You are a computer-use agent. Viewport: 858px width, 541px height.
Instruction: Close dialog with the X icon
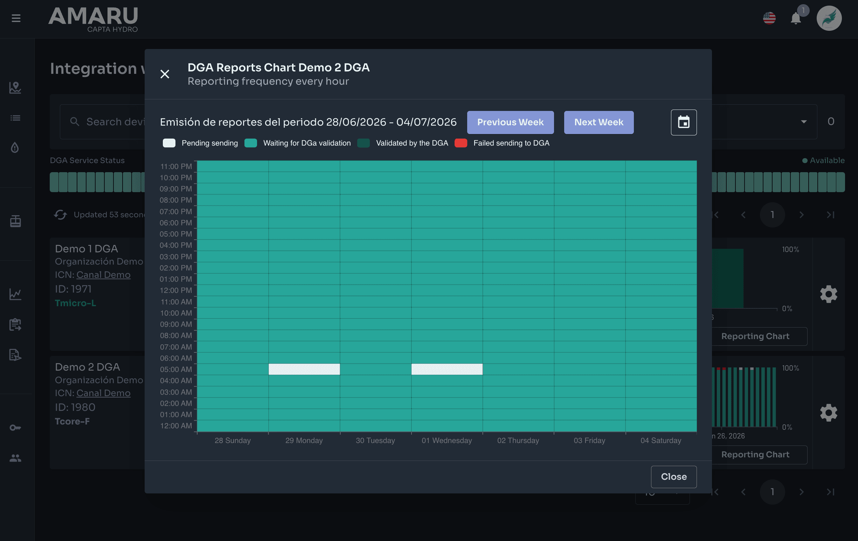coord(165,74)
